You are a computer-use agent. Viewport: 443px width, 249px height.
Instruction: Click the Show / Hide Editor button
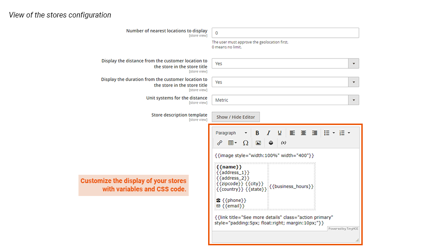tap(236, 117)
